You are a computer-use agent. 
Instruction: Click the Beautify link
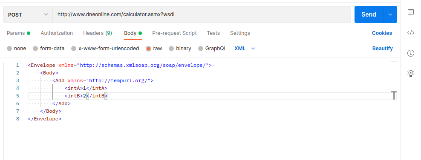click(382, 49)
